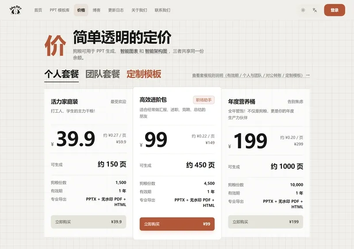Screen dimensions: 354x249
Task: Buy 活力家庭装 for ¥39.9
Action: pyautogui.click(x=88, y=222)
